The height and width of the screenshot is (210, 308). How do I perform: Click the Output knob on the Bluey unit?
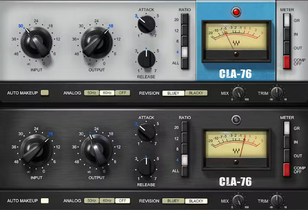click(x=97, y=43)
